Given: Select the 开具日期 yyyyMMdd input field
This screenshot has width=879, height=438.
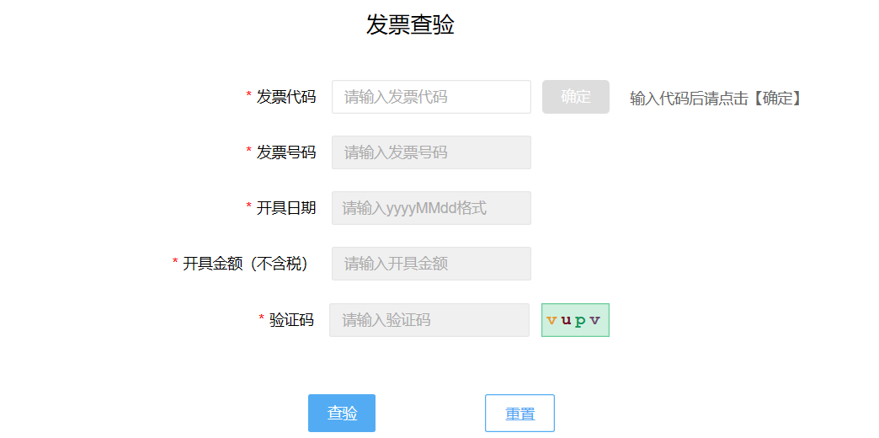Looking at the screenshot, I should tap(431, 208).
